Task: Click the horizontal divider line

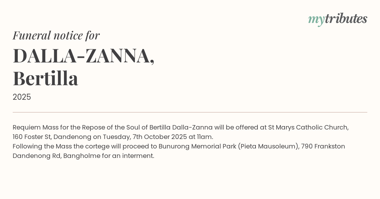Action: click(190, 112)
